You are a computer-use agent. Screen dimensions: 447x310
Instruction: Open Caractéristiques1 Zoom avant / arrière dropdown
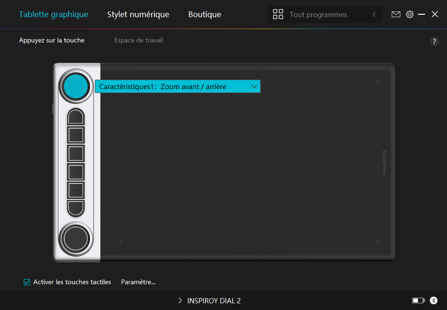pos(178,86)
